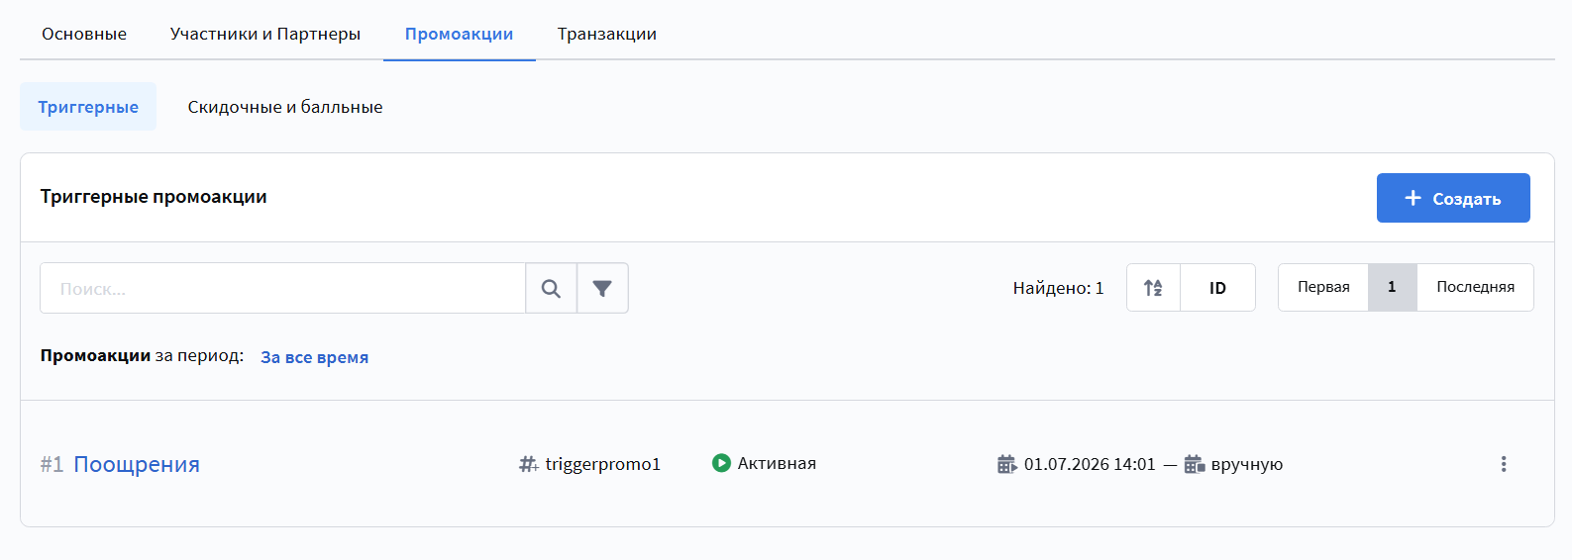The image size is (1572, 560).
Task: Switch to Скидочные и балльные sub-tab
Action: point(285,107)
